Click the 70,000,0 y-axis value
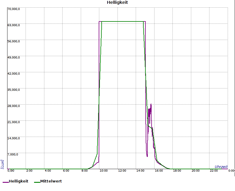The height and width of the screenshot is (191, 235). (x=14, y=9)
